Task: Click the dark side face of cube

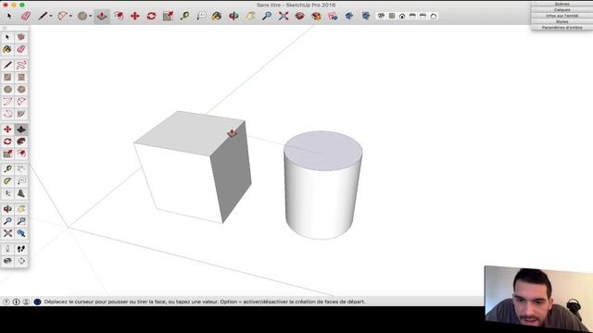Action: [x=231, y=172]
